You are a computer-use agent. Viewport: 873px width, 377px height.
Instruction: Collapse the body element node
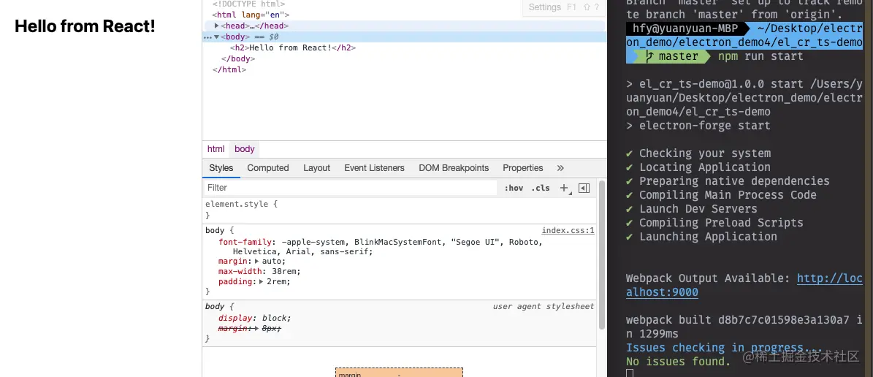[x=216, y=37]
